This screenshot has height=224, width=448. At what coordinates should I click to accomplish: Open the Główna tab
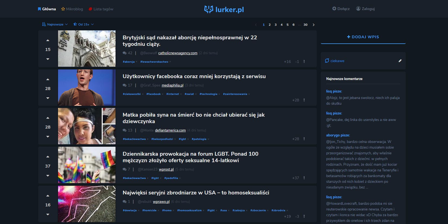click(47, 9)
